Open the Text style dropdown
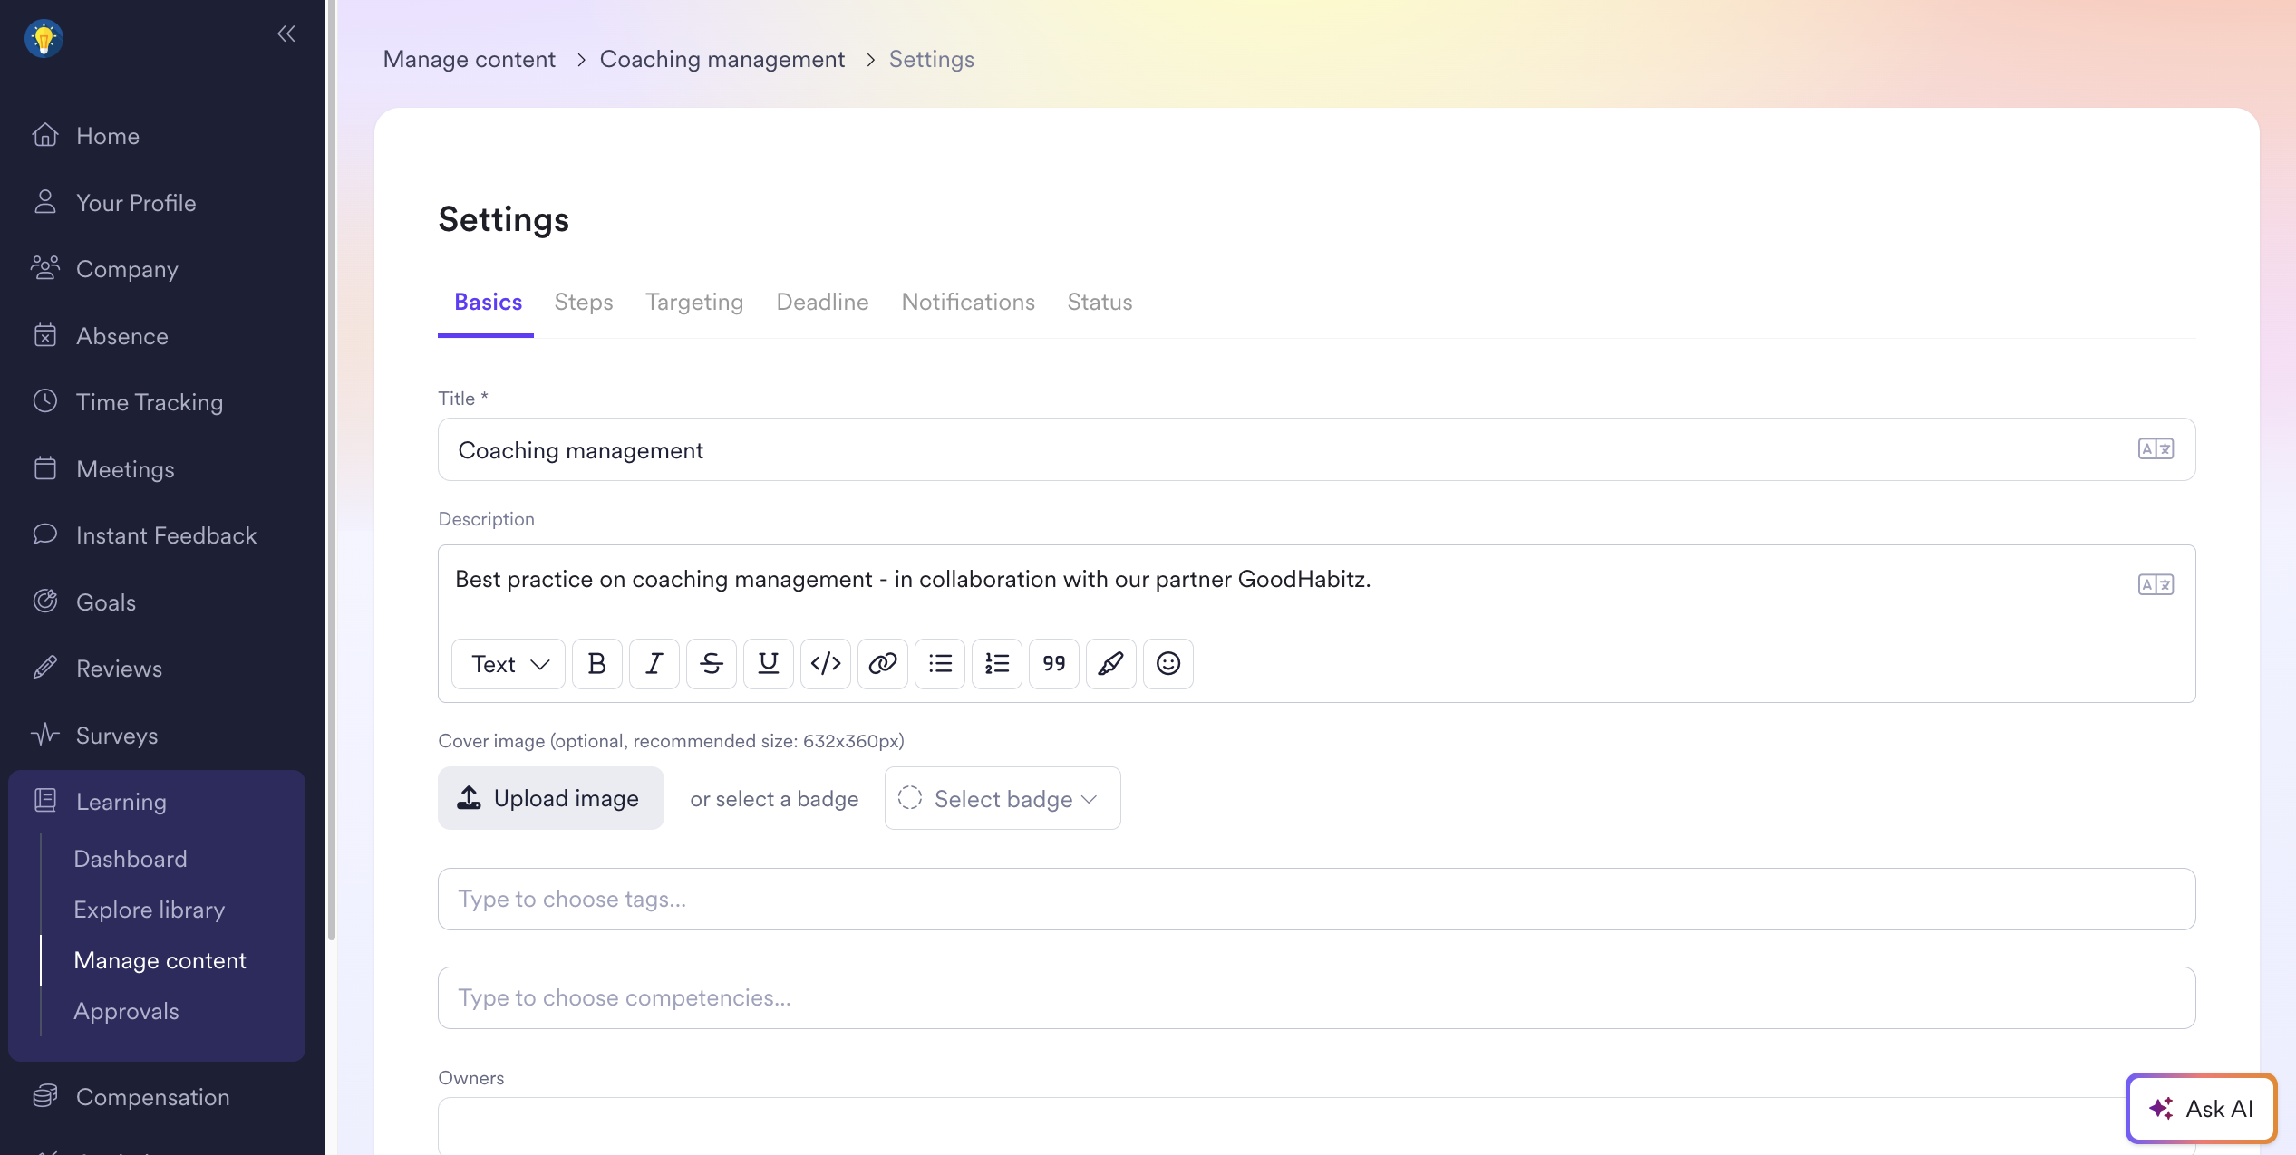Viewport: 2296px width, 1155px height. (509, 664)
